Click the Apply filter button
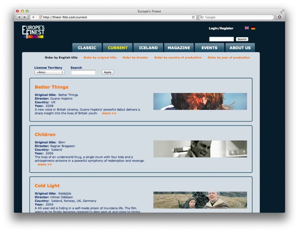Viewport: 299px width, 232px height. coord(107,72)
